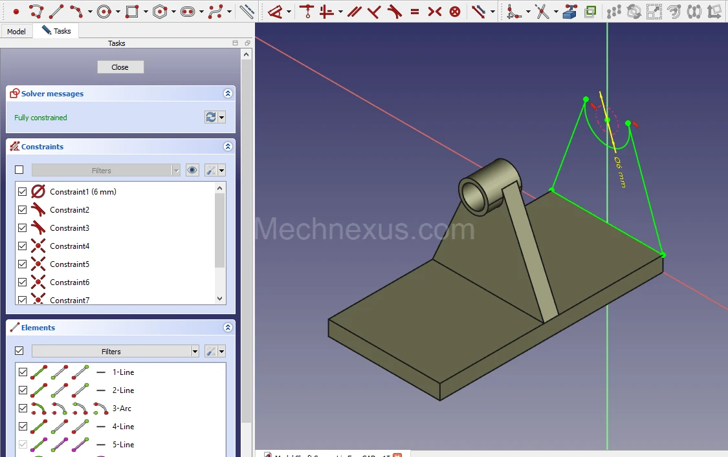Uncheck the Constraint2 checkbox
Viewport: 728px width, 457px height.
coord(22,209)
